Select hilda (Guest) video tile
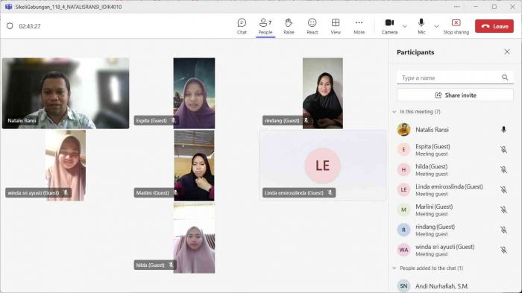This screenshot has width=522, height=293. tap(194, 238)
